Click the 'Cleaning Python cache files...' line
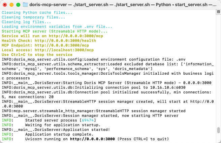The height and width of the screenshot is (143, 221). pyautogui.click(x=37, y=13)
